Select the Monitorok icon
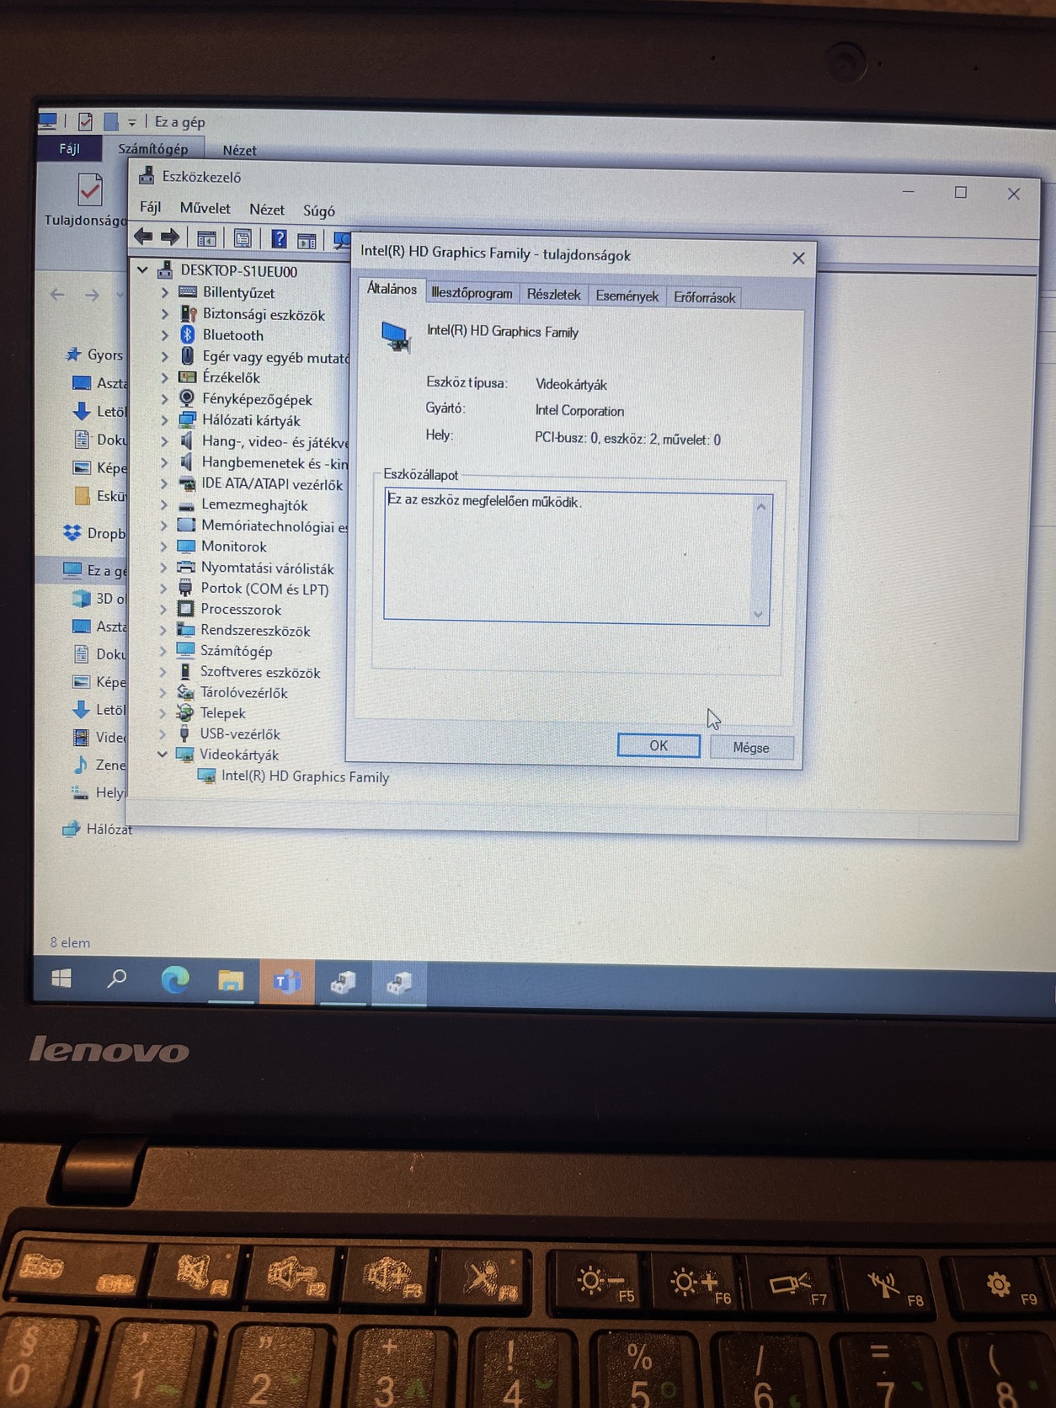 186,547
